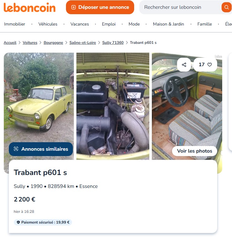Click the share icon on the photos

tap(184, 65)
